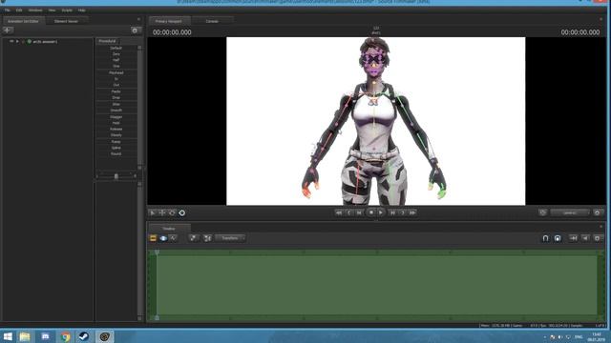Activate the move manipulator in viewport

point(162,212)
